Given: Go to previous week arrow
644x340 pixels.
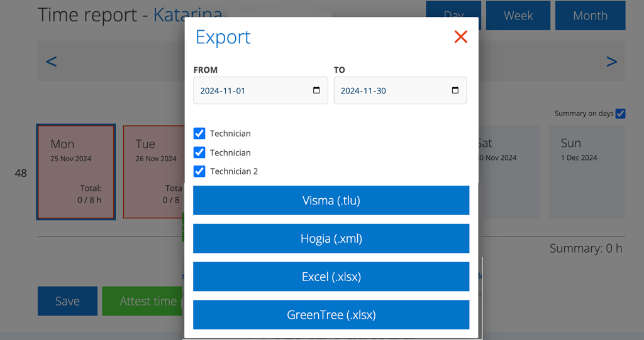Looking at the screenshot, I should pyautogui.click(x=52, y=61).
